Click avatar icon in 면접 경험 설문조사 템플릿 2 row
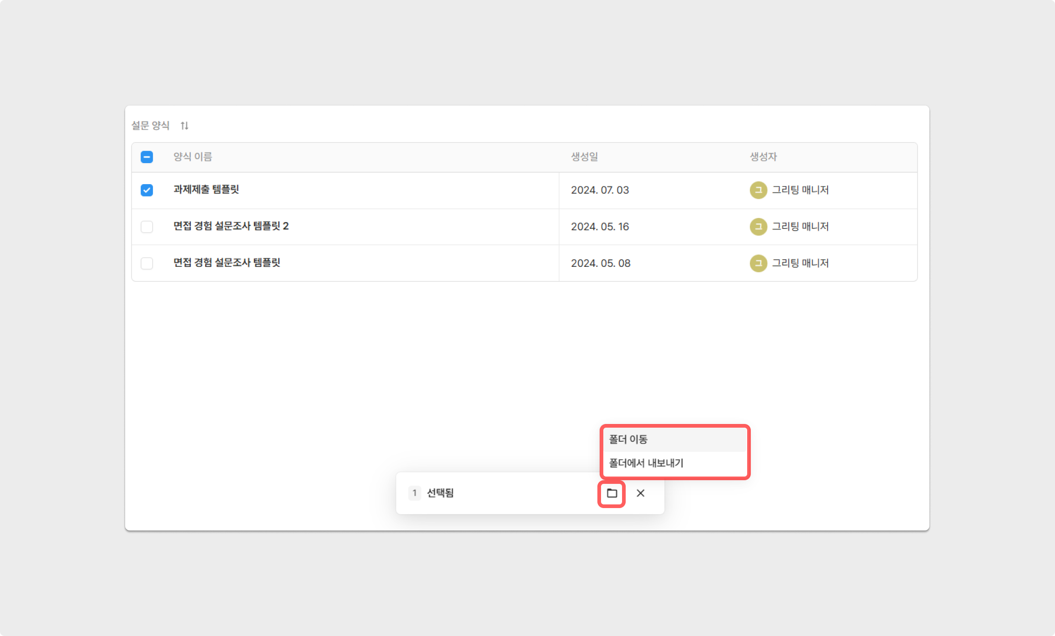Screen dimensions: 1055x636 click(x=758, y=227)
